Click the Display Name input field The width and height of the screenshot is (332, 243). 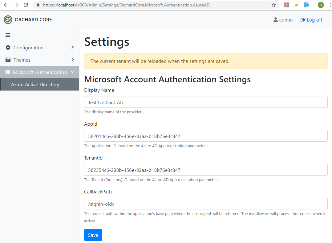tap(206, 102)
